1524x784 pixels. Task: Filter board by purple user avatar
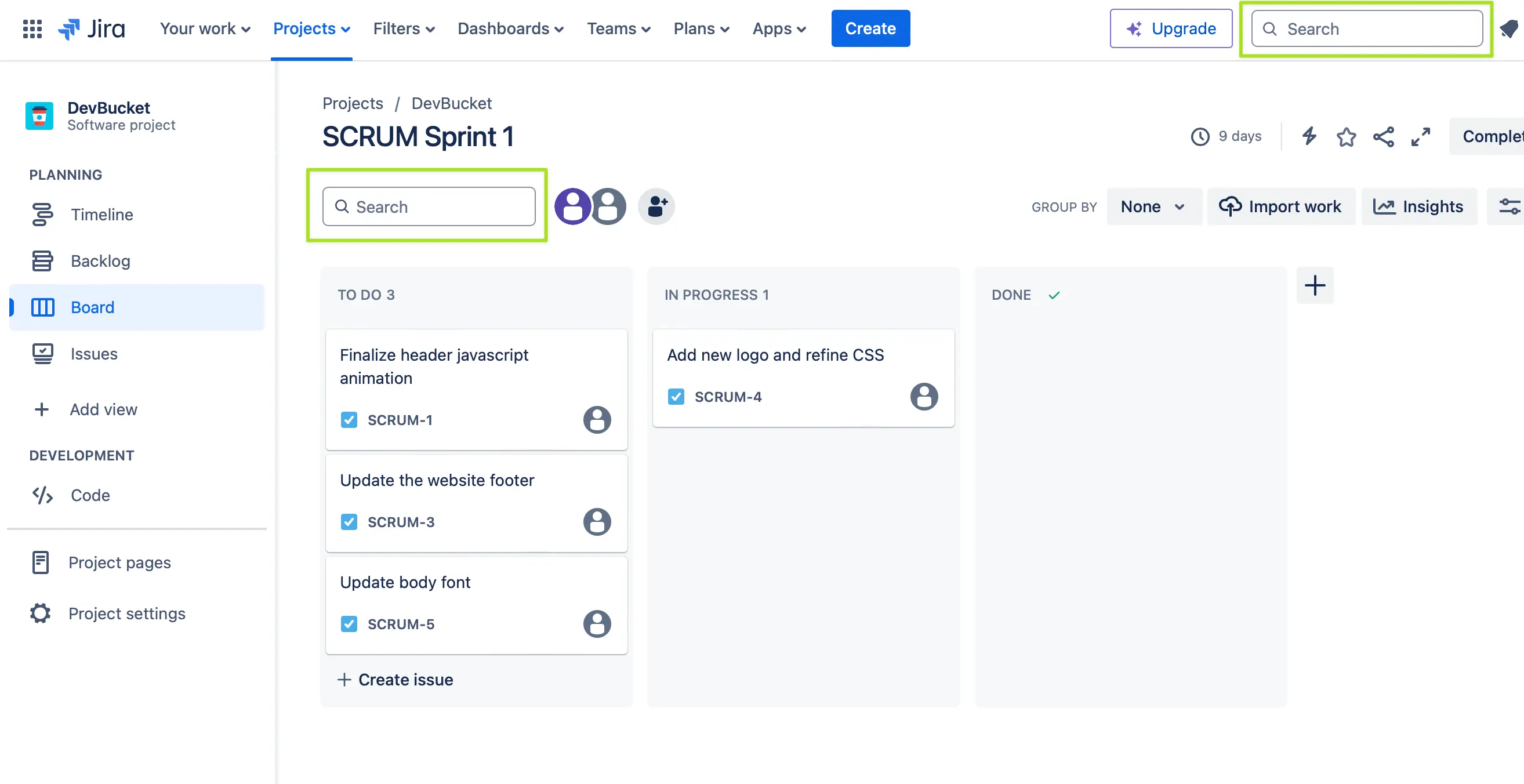pyautogui.click(x=572, y=206)
